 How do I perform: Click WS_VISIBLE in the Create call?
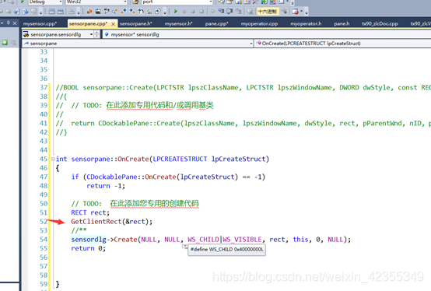[x=242, y=240]
